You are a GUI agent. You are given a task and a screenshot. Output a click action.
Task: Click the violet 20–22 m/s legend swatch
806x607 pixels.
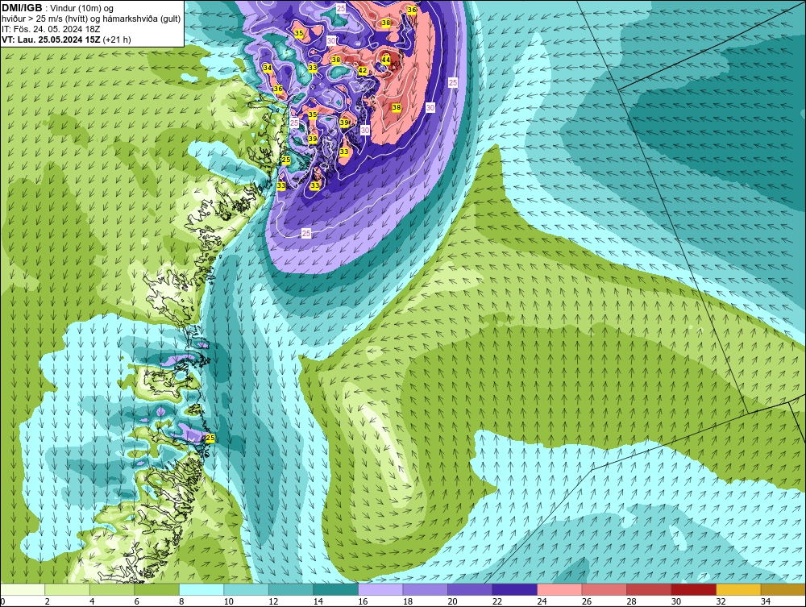470,589
